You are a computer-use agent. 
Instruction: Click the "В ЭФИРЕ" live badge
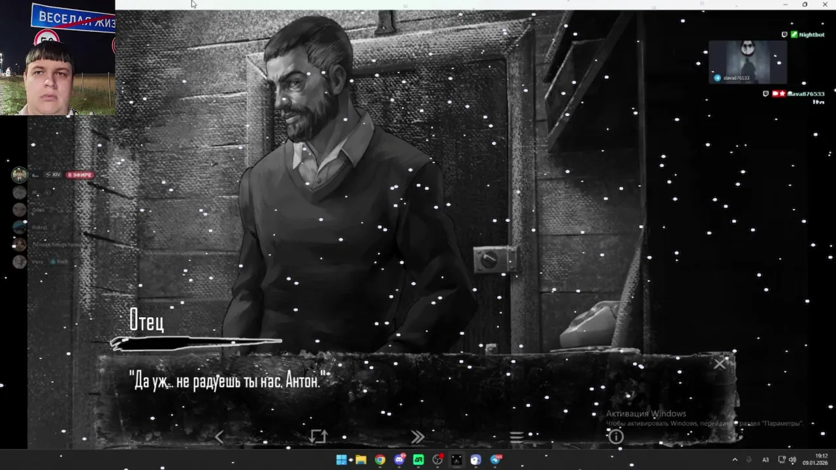tap(80, 175)
